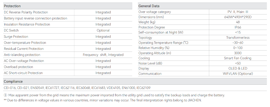Image resolution: width=270 pixels, height=107 pixels.
Task: Click the compliance standards list text
Action: click(77, 88)
